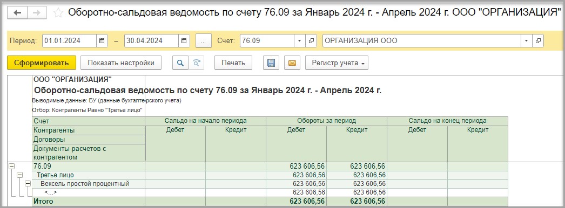Open organization form via open icon

coord(538,40)
